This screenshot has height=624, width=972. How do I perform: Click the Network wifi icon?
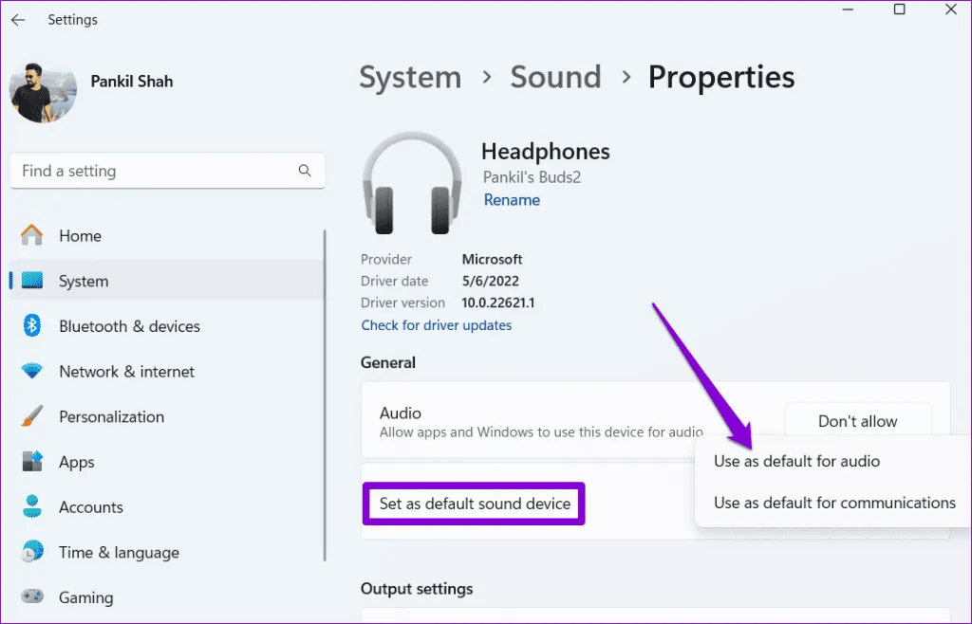32,372
